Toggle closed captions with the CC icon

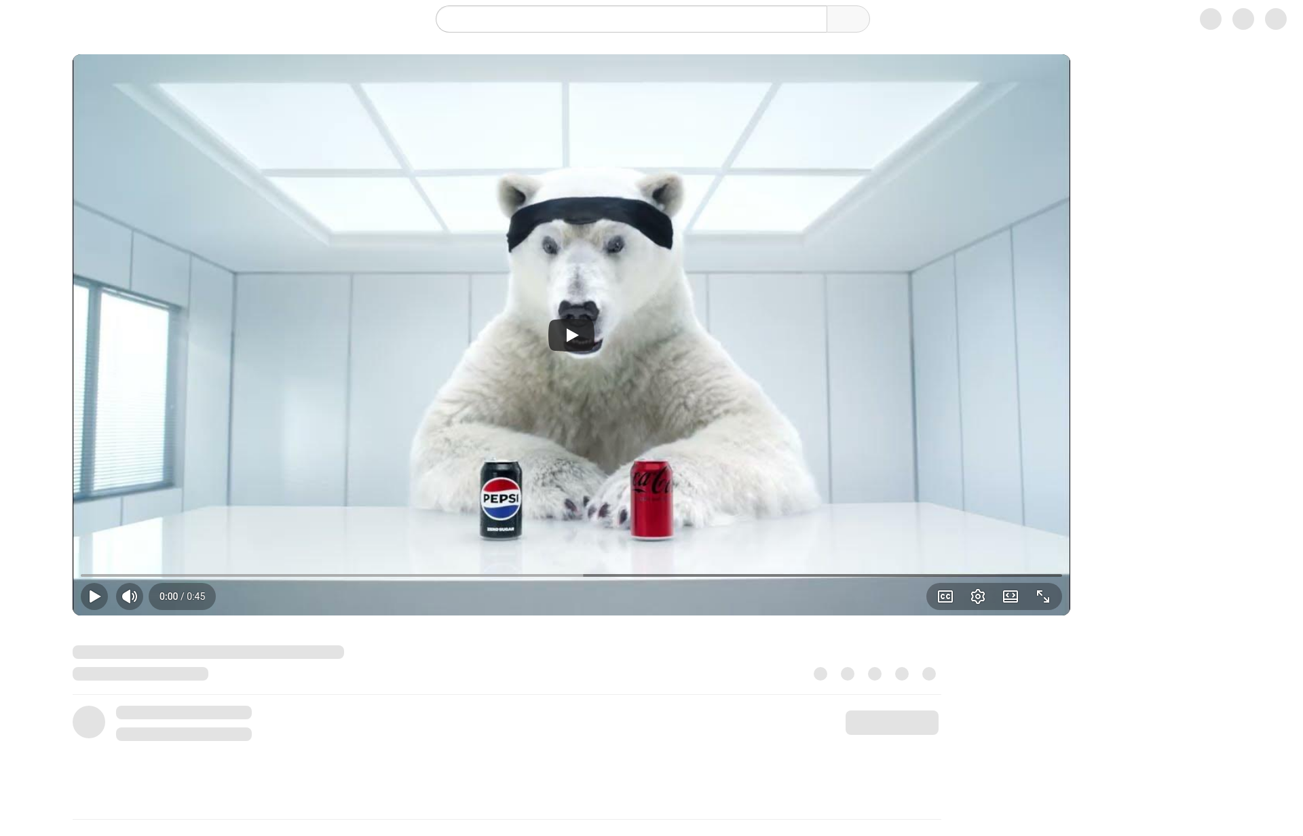[x=945, y=596]
